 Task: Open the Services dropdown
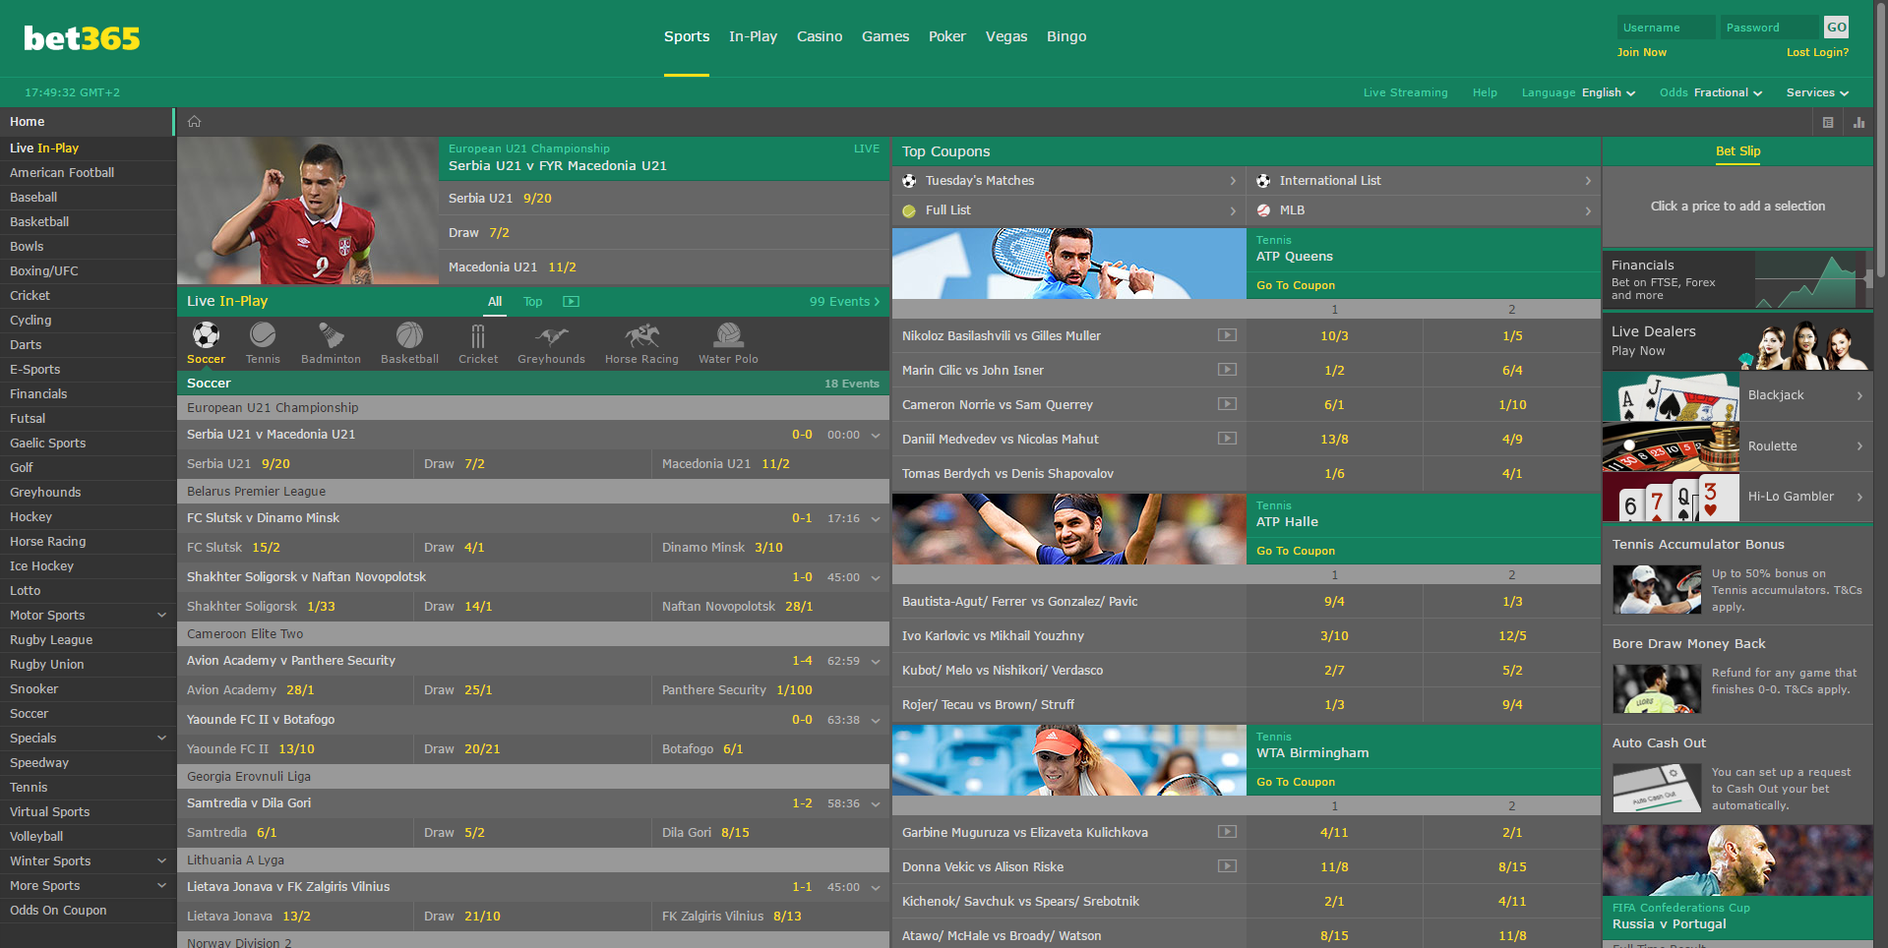(x=1817, y=92)
